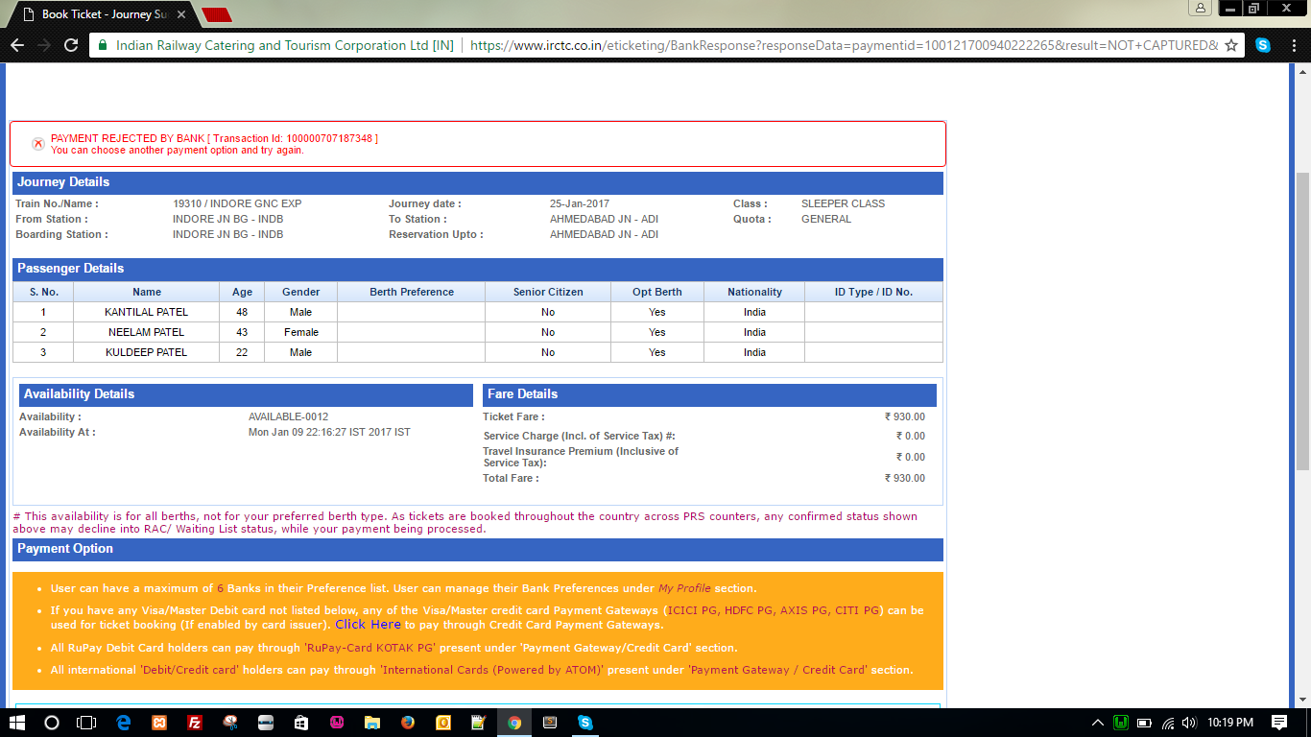Launch Firefox from the taskbar
Image resolution: width=1311 pixels, height=737 pixels.
(x=408, y=723)
